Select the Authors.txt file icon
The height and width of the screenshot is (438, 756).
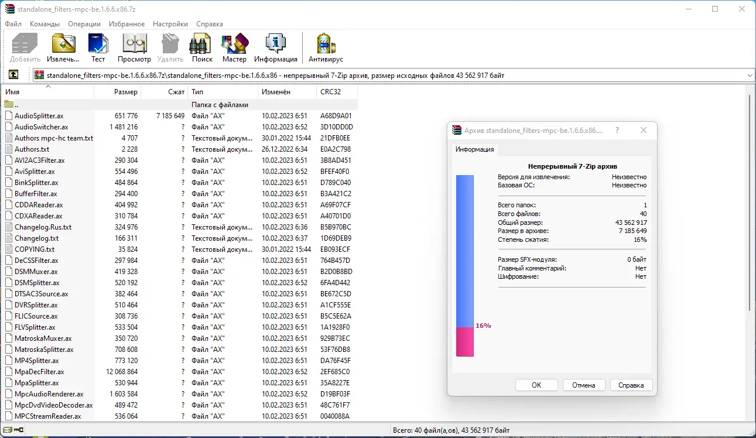[x=9, y=149]
